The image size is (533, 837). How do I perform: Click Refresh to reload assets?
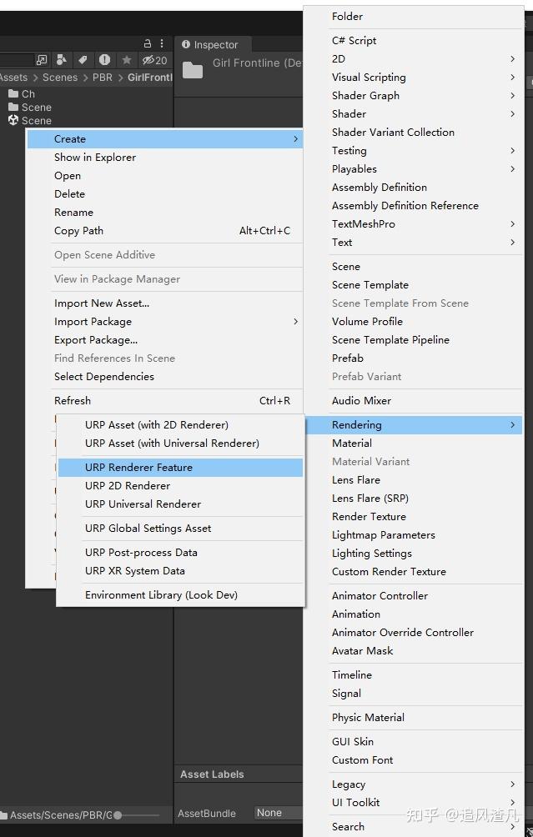pos(73,400)
